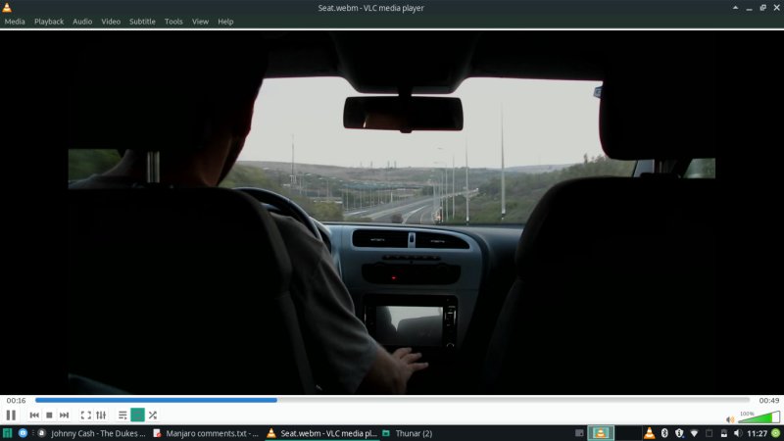
Task: Click the video display area
Action: tap(392, 213)
